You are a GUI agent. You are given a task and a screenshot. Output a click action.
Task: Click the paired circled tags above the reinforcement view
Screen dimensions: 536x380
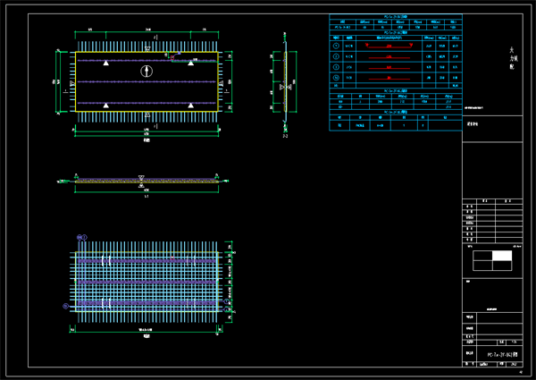[82, 237]
